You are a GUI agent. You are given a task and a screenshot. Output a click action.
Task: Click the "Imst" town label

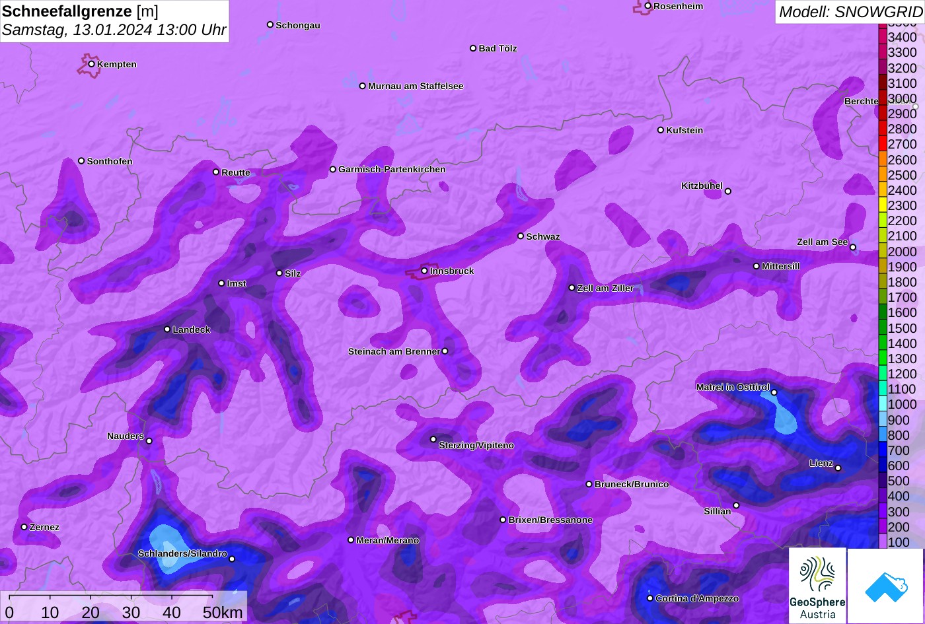[x=237, y=283]
